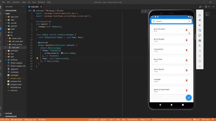
Task: Click Dart DevTools in status bar
Action: point(133,120)
